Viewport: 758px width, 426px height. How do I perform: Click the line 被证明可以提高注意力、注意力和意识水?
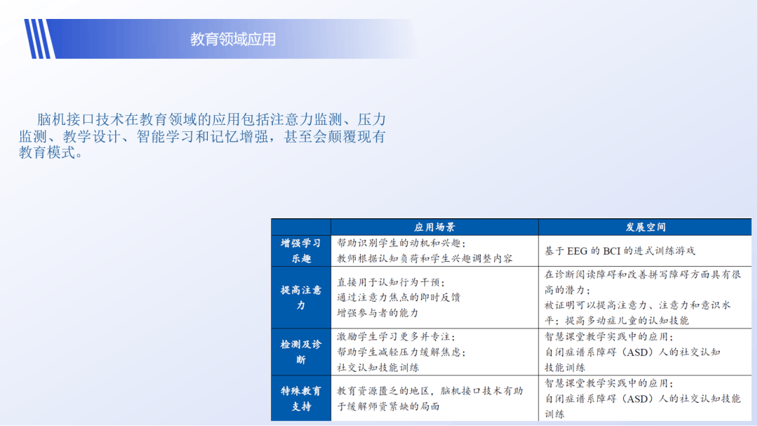(x=637, y=305)
